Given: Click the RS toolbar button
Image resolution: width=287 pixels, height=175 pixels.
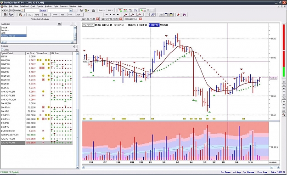Looking at the screenshot, I should pos(11,11).
